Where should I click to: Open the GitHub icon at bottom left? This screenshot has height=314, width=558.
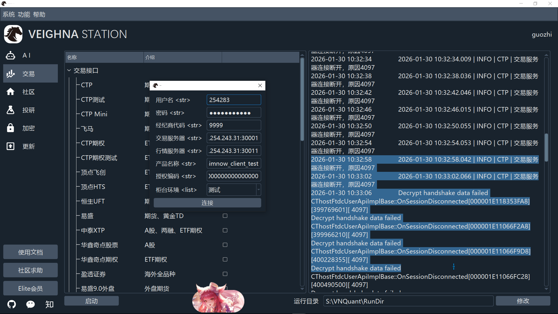pyautogui.click(x=12, y=304)
